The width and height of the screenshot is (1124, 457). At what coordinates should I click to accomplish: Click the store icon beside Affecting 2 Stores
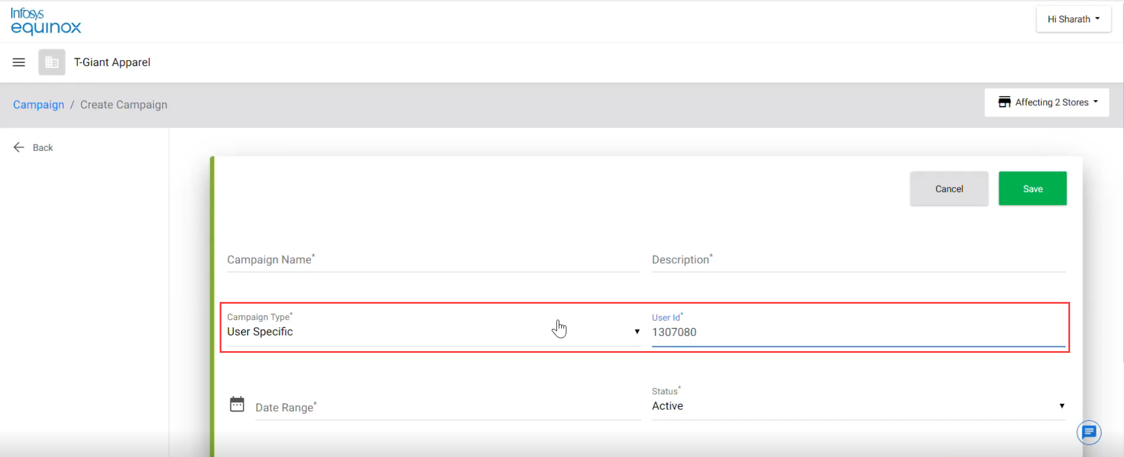[1004, 102]
